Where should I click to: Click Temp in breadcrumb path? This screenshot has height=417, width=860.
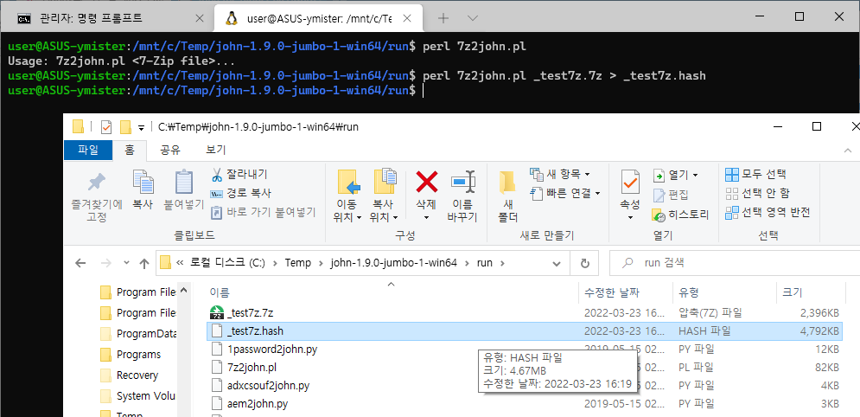pyautogui.click(x=297, y=263)
